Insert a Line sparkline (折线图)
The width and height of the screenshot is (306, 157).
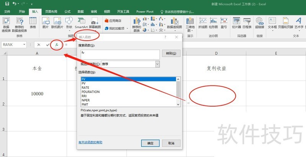[203, 23]
